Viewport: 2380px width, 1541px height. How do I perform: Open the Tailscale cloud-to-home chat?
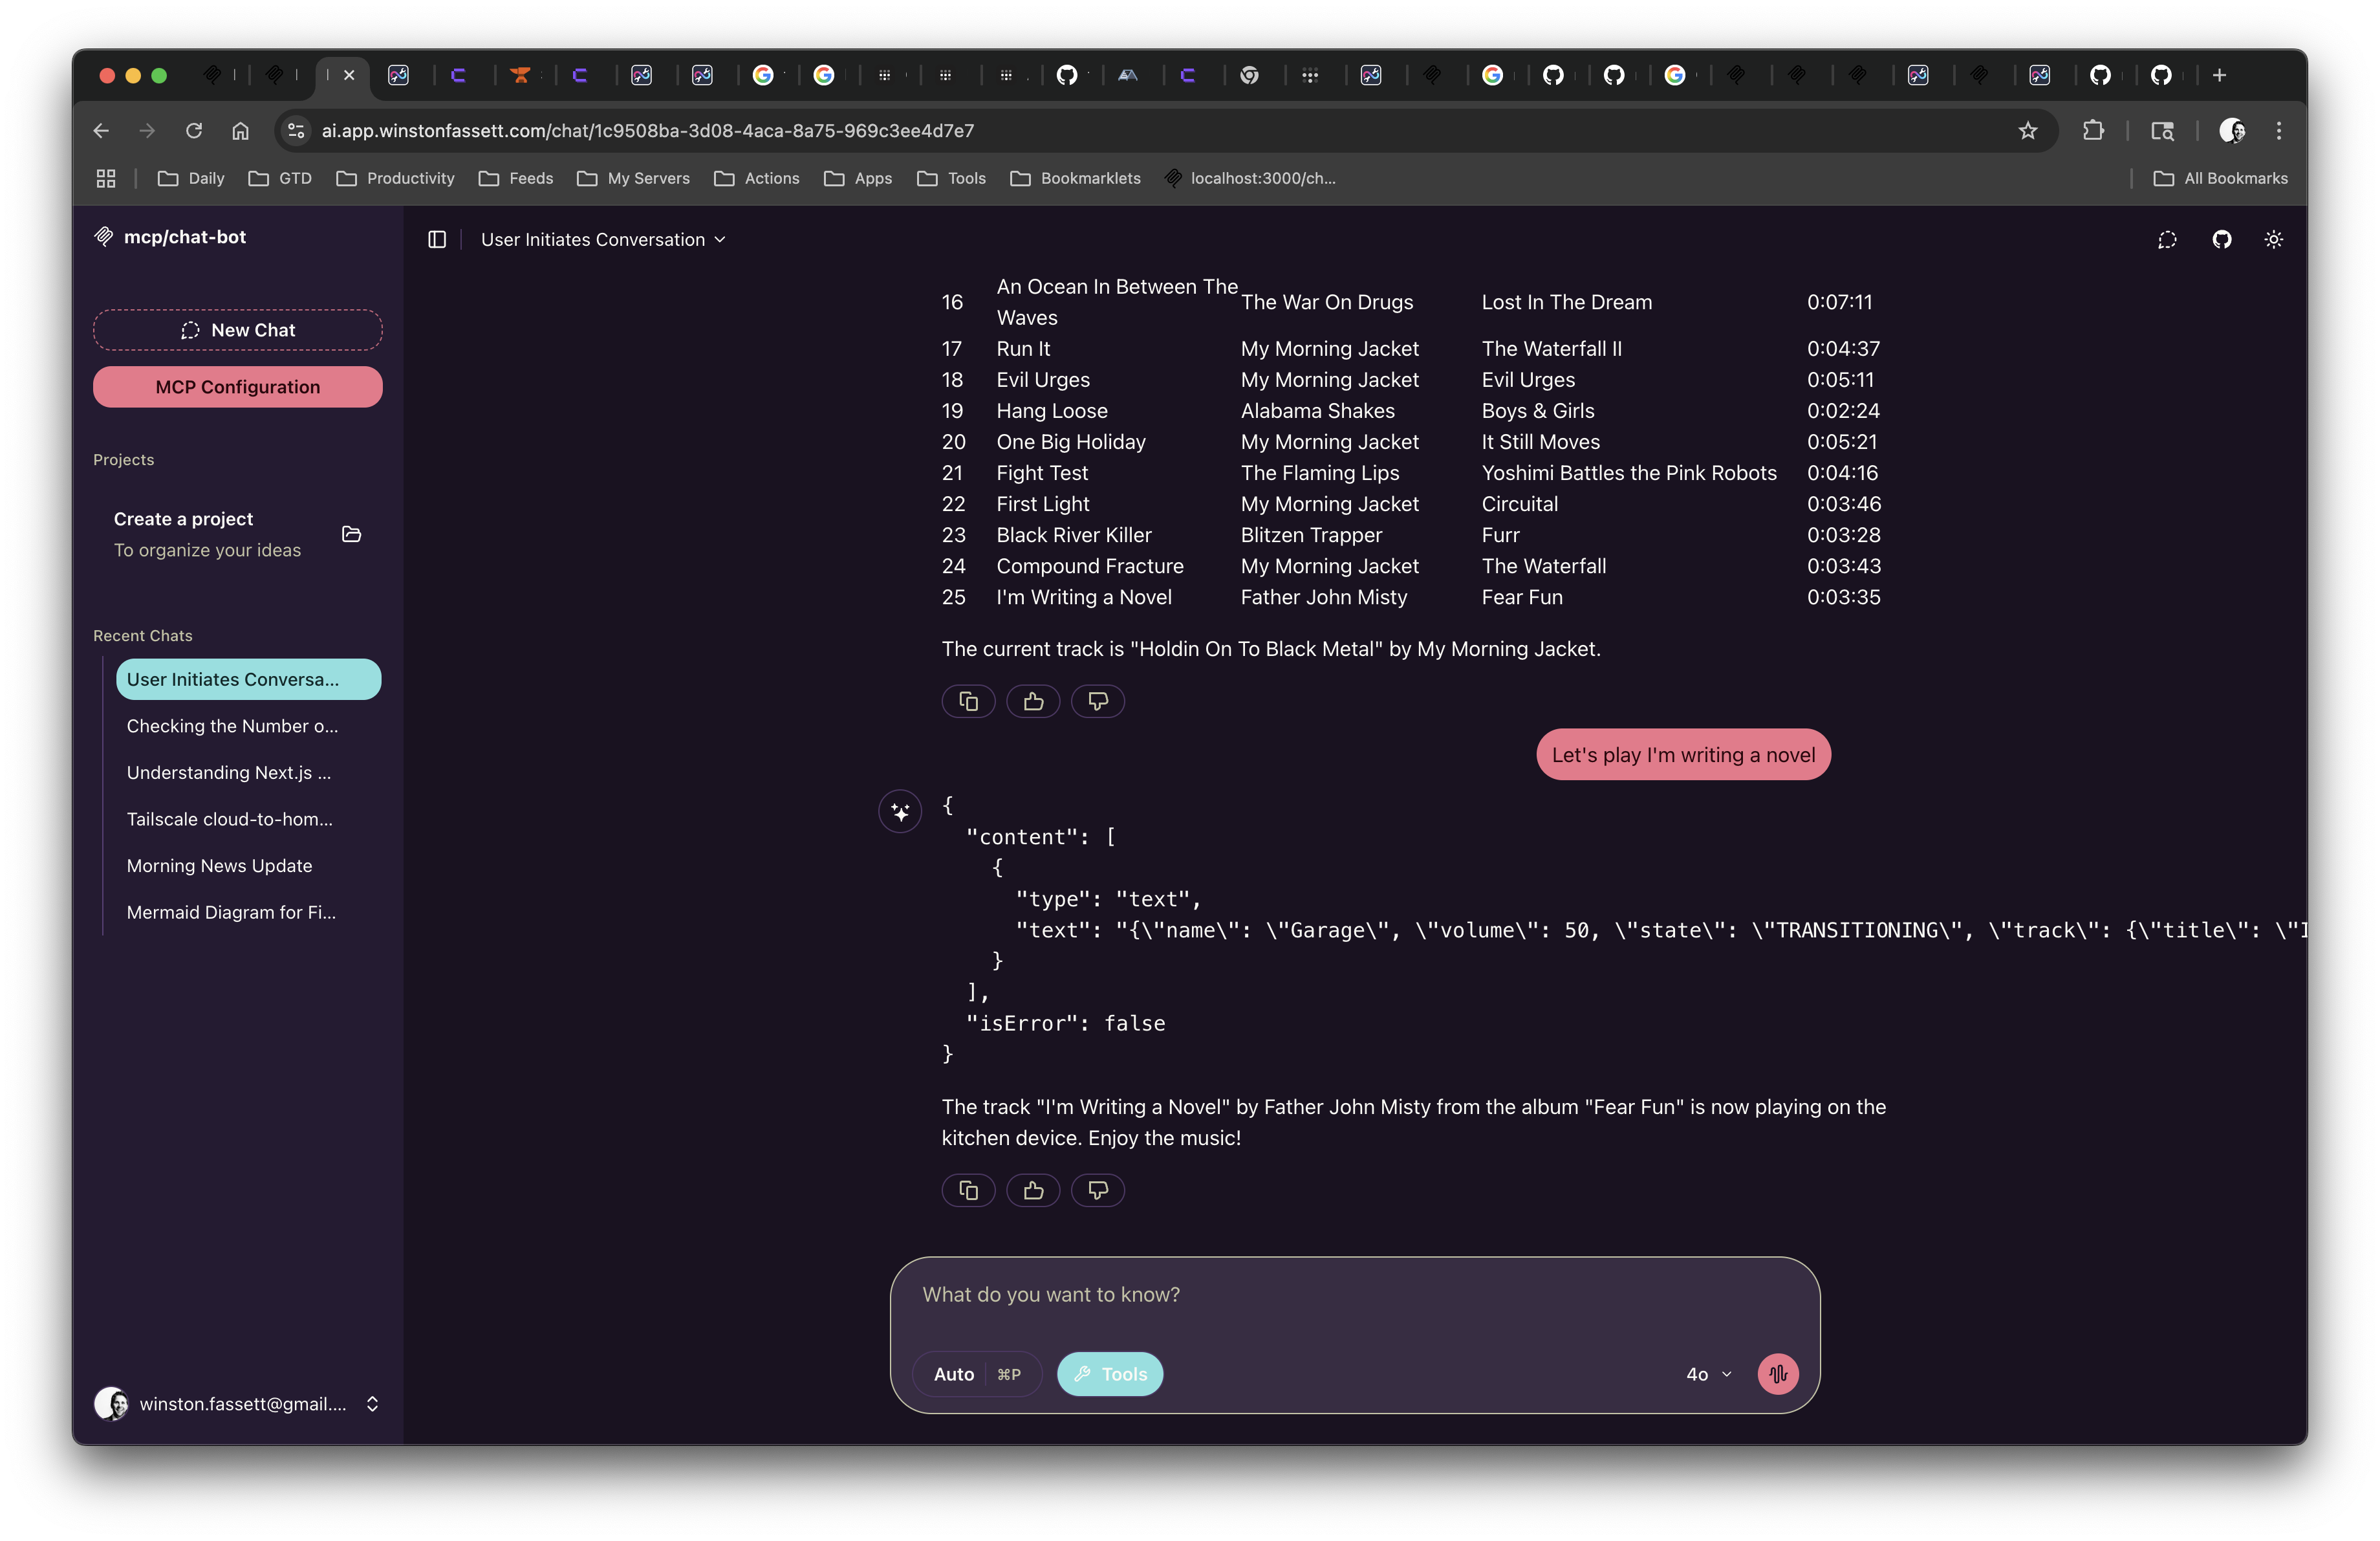(230, 819)
